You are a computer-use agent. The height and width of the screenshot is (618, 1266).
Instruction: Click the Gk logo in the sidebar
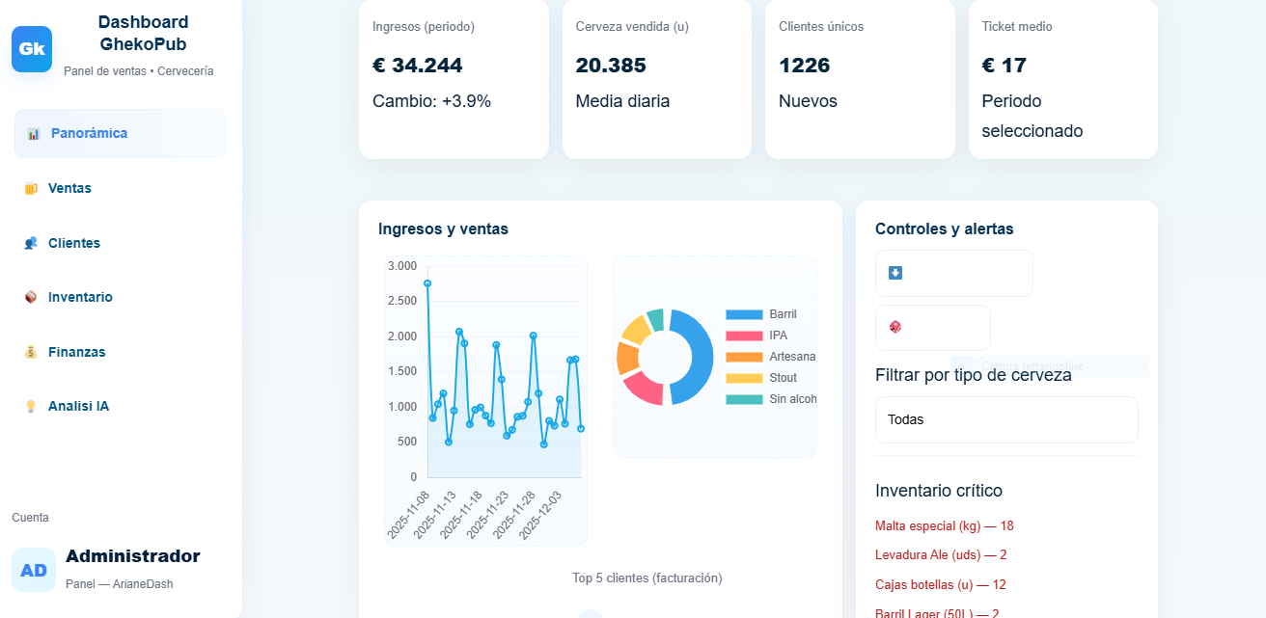click(x=32, y=49)
